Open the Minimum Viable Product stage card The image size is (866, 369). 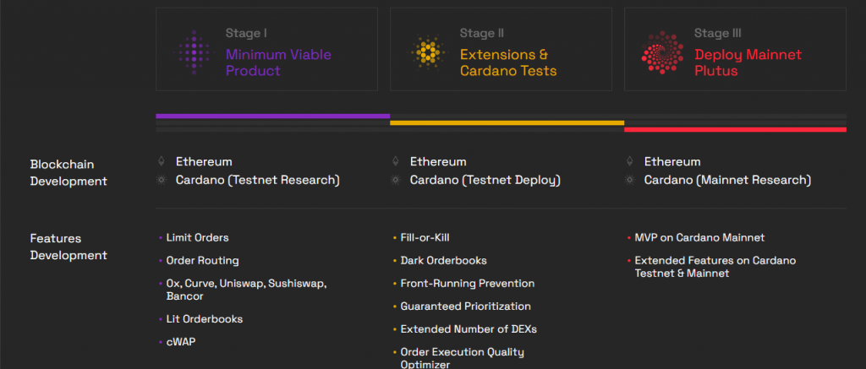click(x=266, y=49)
